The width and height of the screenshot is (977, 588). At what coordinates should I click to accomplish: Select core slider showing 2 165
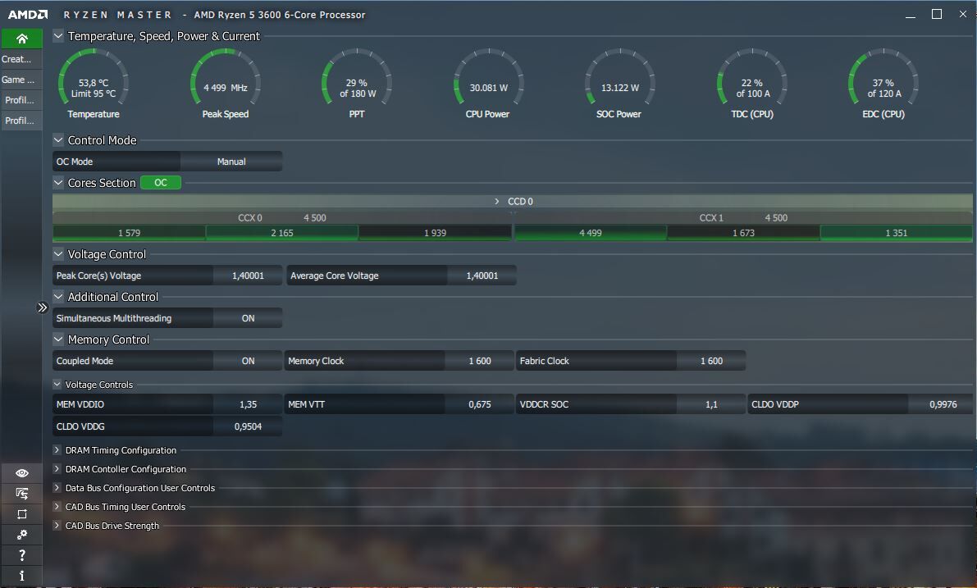(281, 233)
